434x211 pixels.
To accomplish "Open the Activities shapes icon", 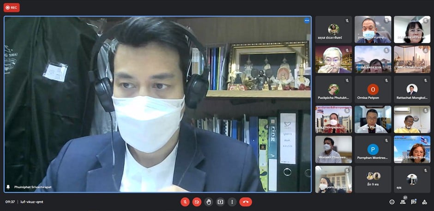I will (424, 202).
